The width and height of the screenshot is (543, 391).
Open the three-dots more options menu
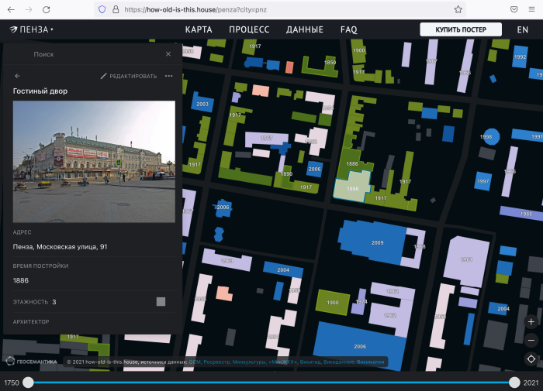(168, 76)
